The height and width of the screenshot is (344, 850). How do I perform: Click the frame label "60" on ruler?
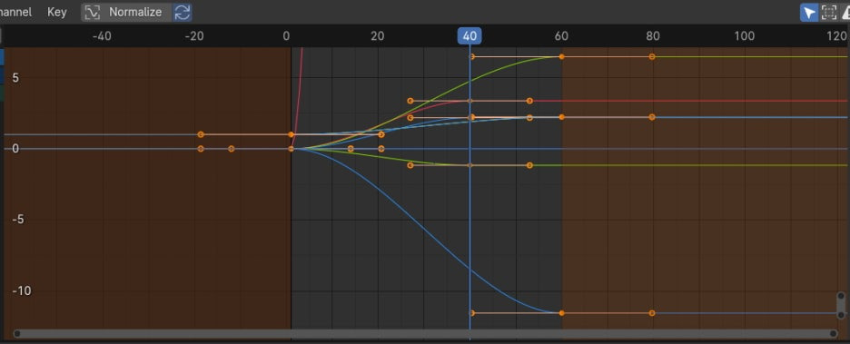coord(561,36)
